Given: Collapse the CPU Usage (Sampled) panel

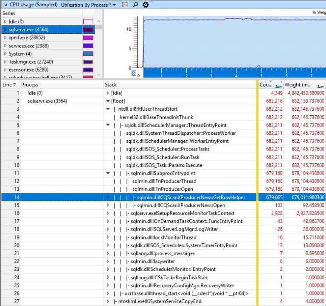Looking at the screenshot, I should pos(6,5).
